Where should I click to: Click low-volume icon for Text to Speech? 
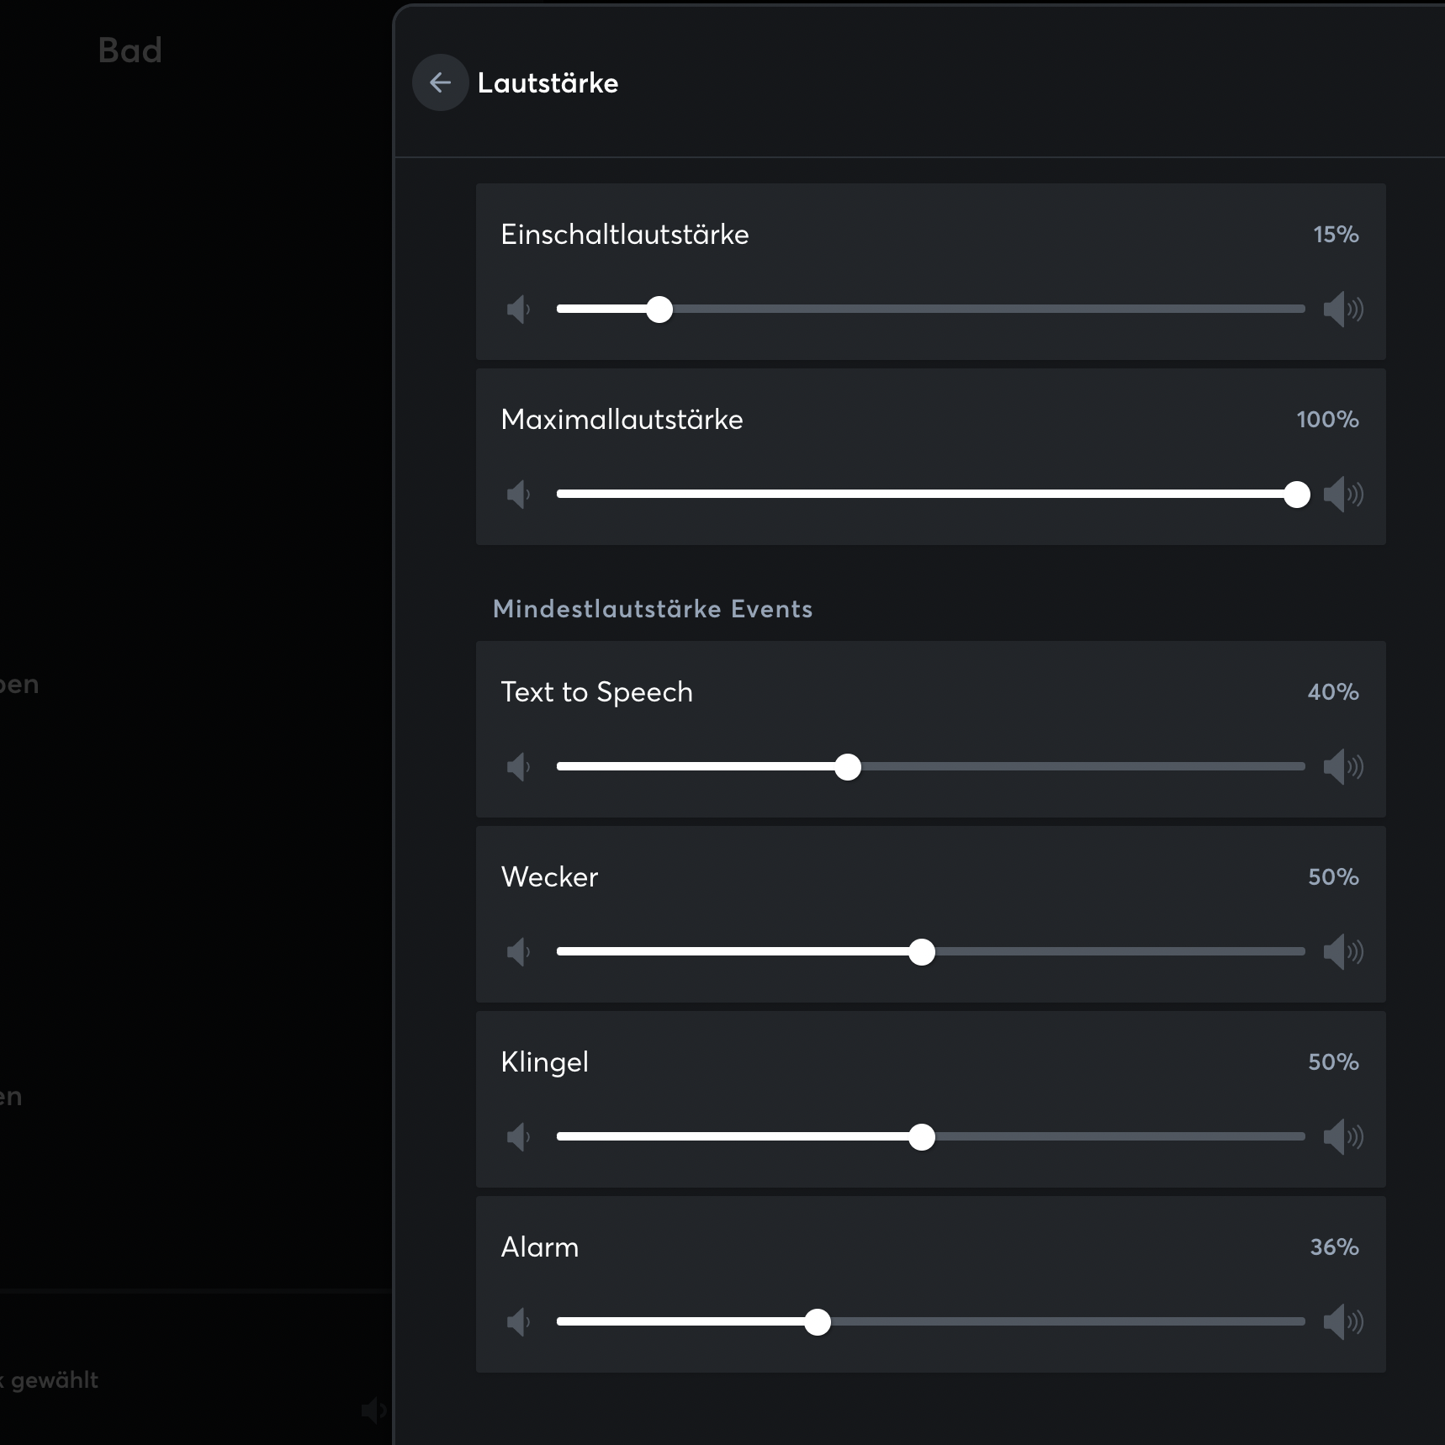pos(518,767)
